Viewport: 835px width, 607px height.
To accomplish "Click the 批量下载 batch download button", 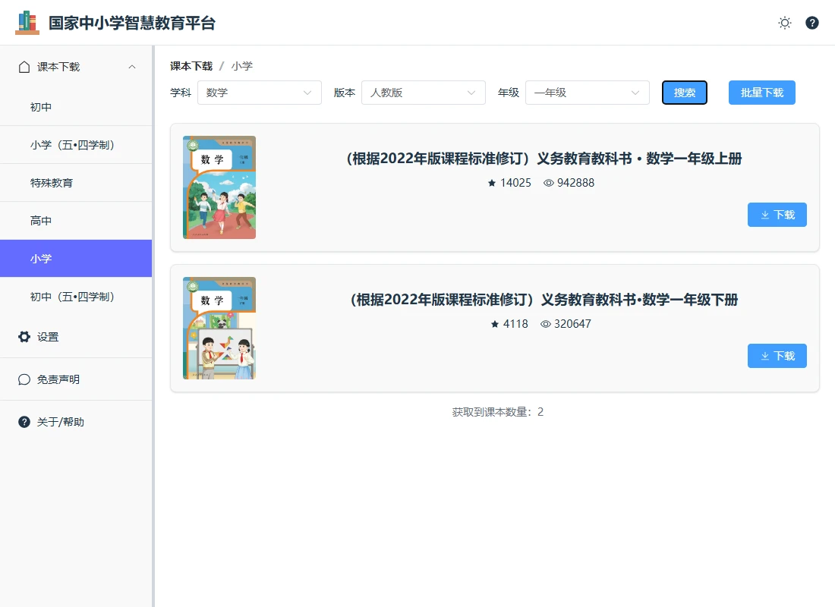I will 761,93.
